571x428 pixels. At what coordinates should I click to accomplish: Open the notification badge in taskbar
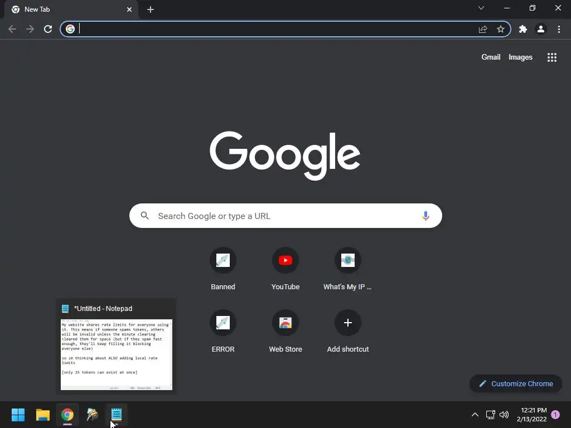pos(555,415)
